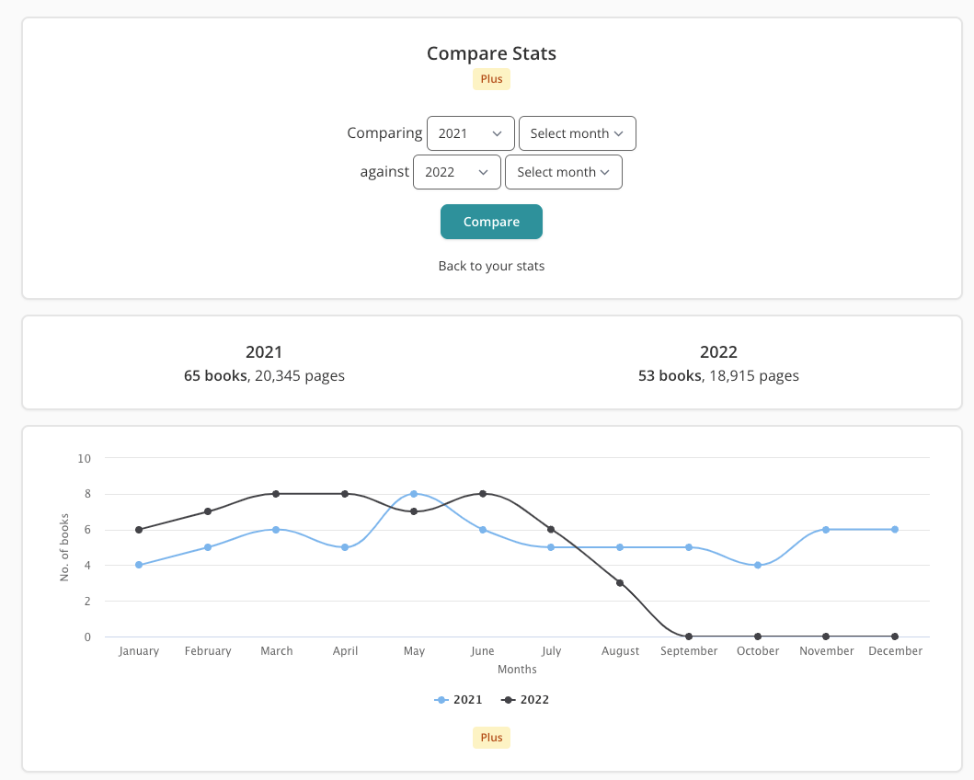Click the '65 books, 20,345 pages' text
974x780 pixels.
pyautogui.click(x=264, y=375)
